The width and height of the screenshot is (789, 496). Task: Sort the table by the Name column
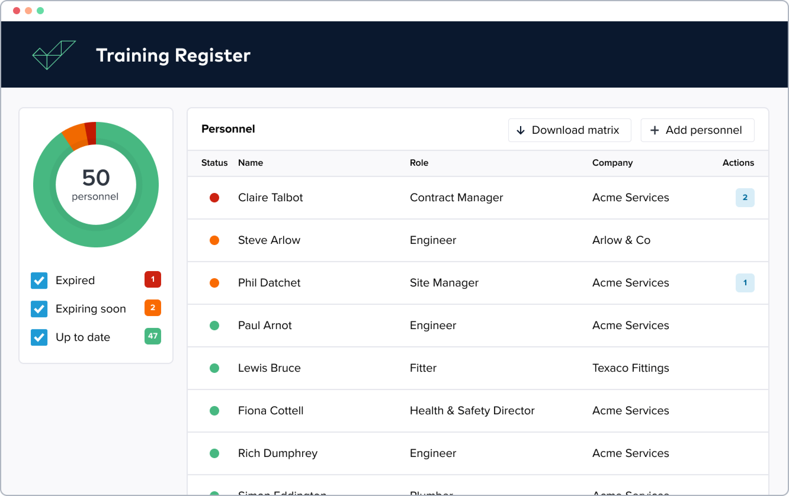(x=250, y=163)
